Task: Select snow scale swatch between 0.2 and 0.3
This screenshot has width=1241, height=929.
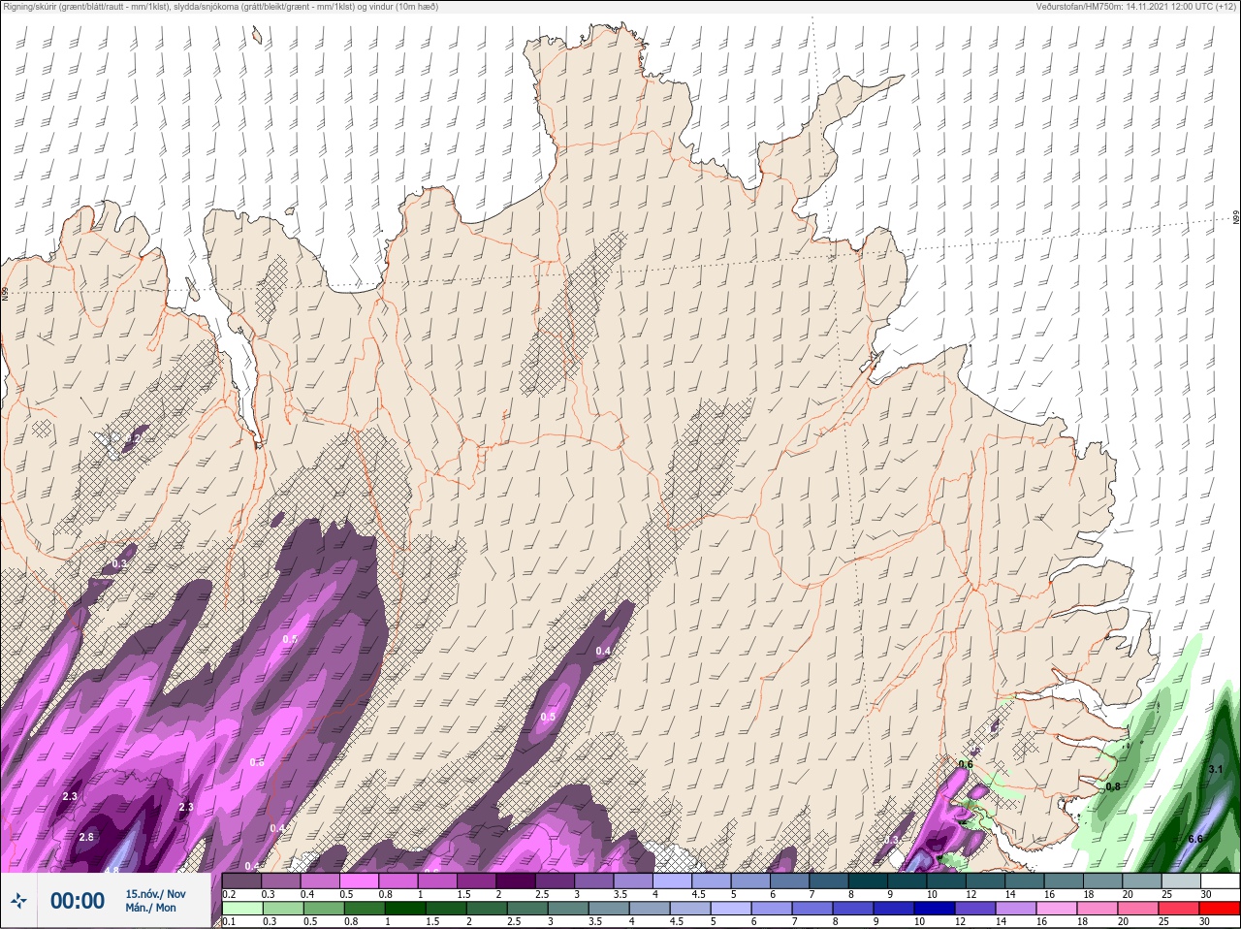Action: pyautogui.click(x=241, y=881)
